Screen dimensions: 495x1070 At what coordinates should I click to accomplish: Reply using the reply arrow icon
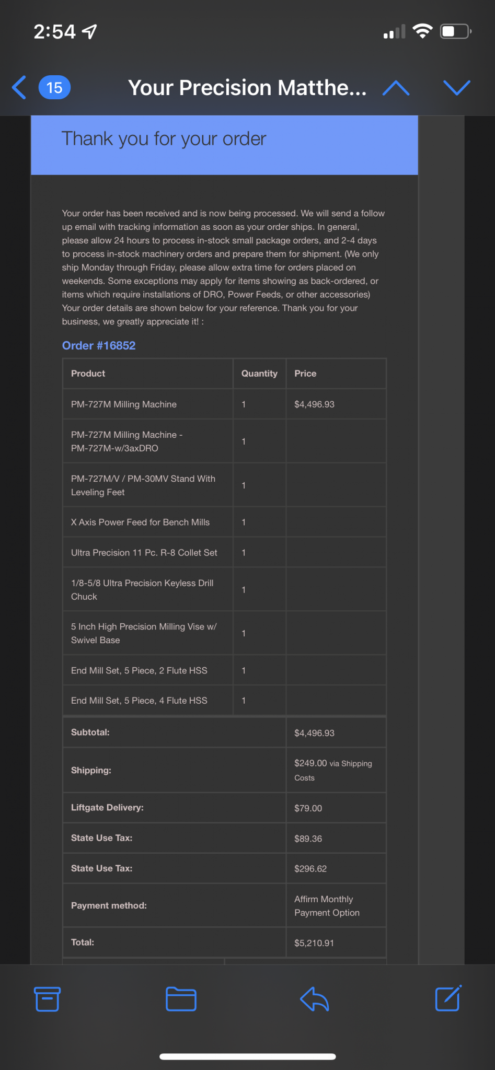[x=314, y=999]
